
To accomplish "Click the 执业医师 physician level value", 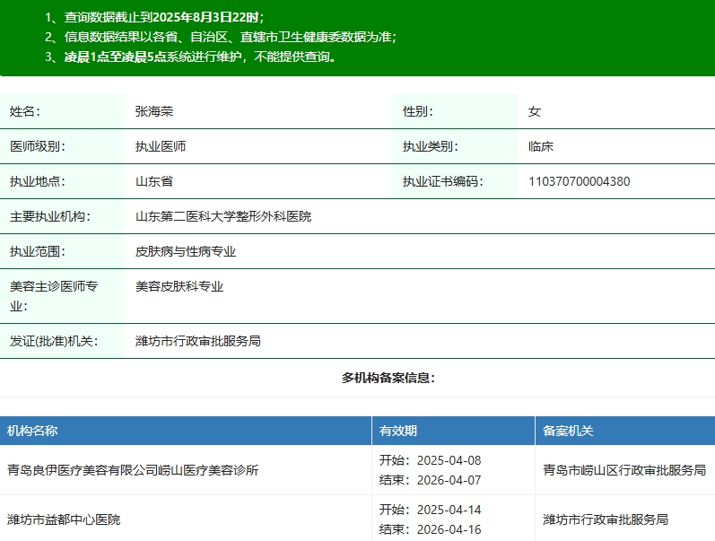I will (161, 146).
